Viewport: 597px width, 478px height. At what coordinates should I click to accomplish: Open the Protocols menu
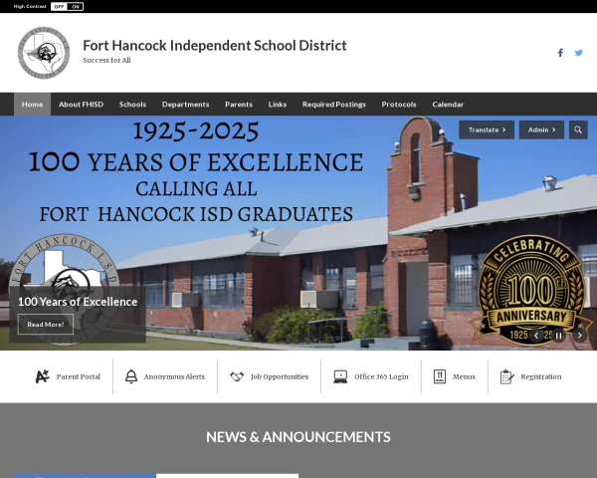(399, 104)
